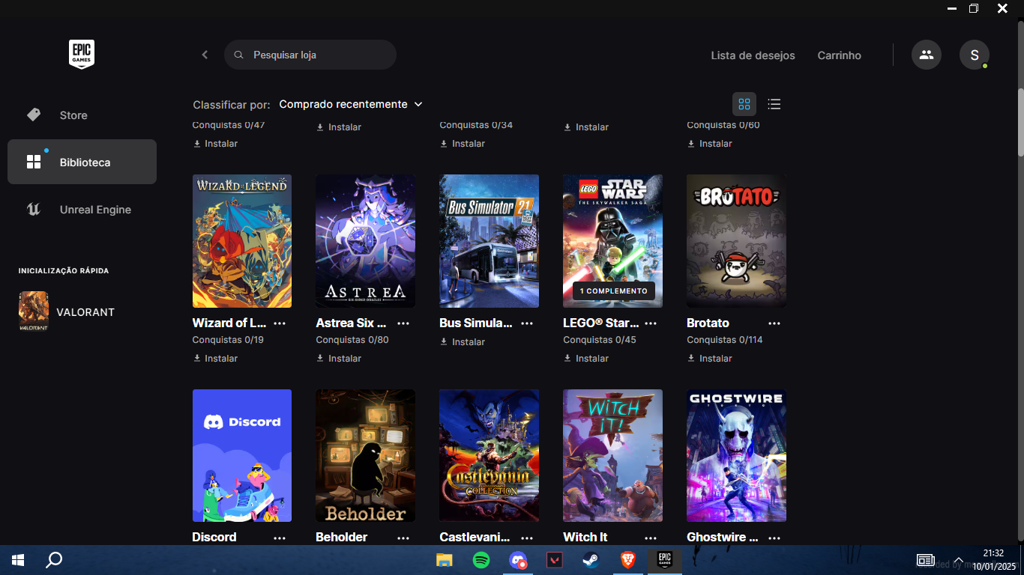The width and height of the screenshot is (1024, 575).
Task: Open the friends list icon
Action: tap(927, 55)
